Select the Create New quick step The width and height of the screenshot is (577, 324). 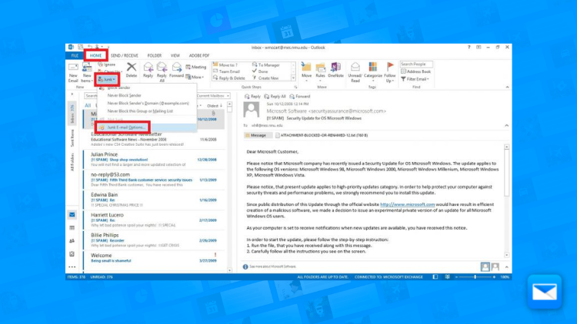pos(265,78)
